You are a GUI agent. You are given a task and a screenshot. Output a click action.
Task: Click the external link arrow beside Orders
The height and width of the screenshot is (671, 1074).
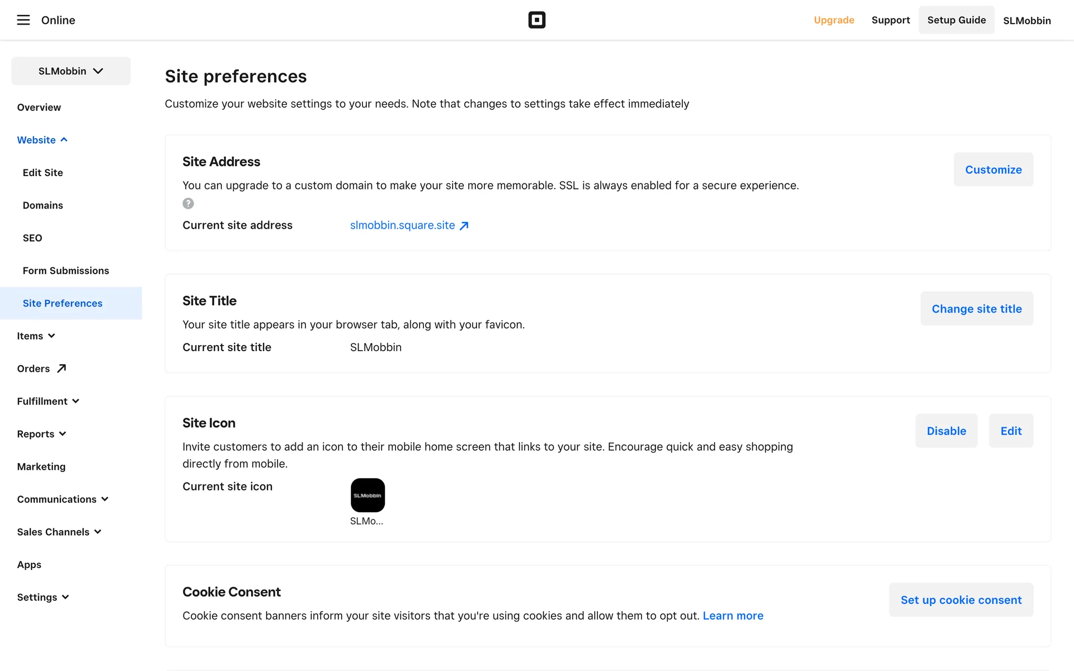point(62,368)
